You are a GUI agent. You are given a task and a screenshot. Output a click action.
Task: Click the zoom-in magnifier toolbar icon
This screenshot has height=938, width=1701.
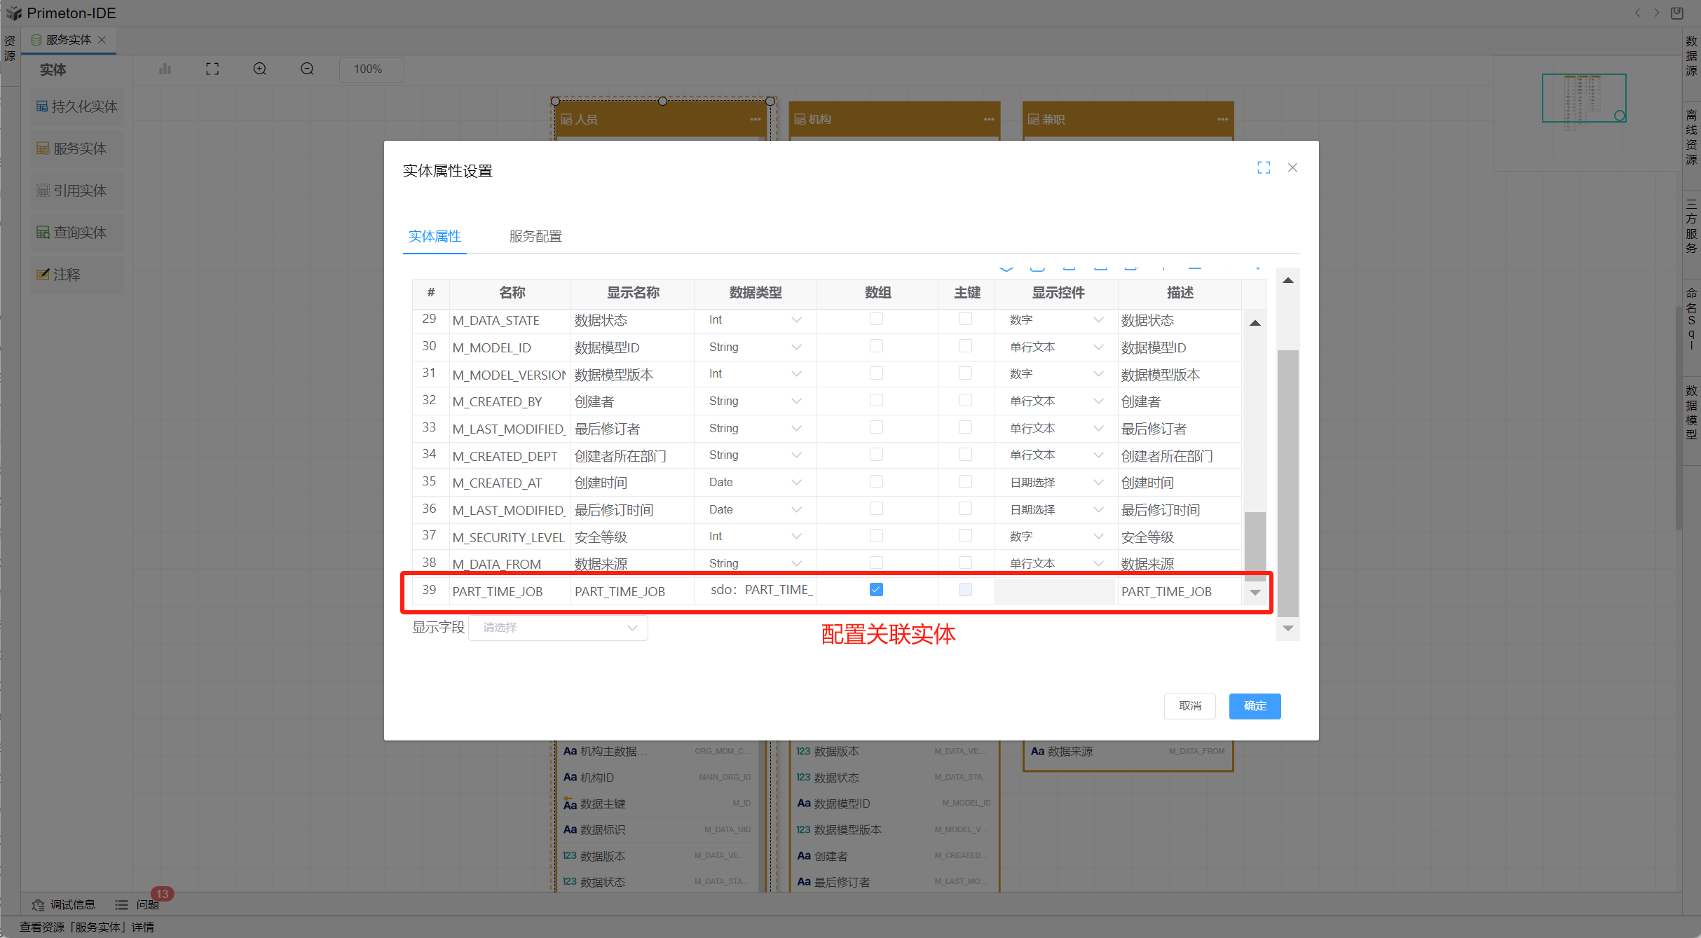[x=259, y=69]
